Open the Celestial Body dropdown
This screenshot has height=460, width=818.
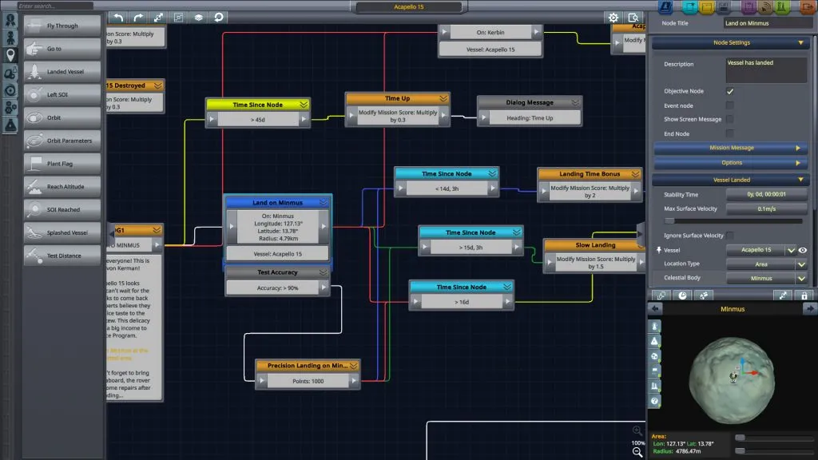tap(766, 278)
